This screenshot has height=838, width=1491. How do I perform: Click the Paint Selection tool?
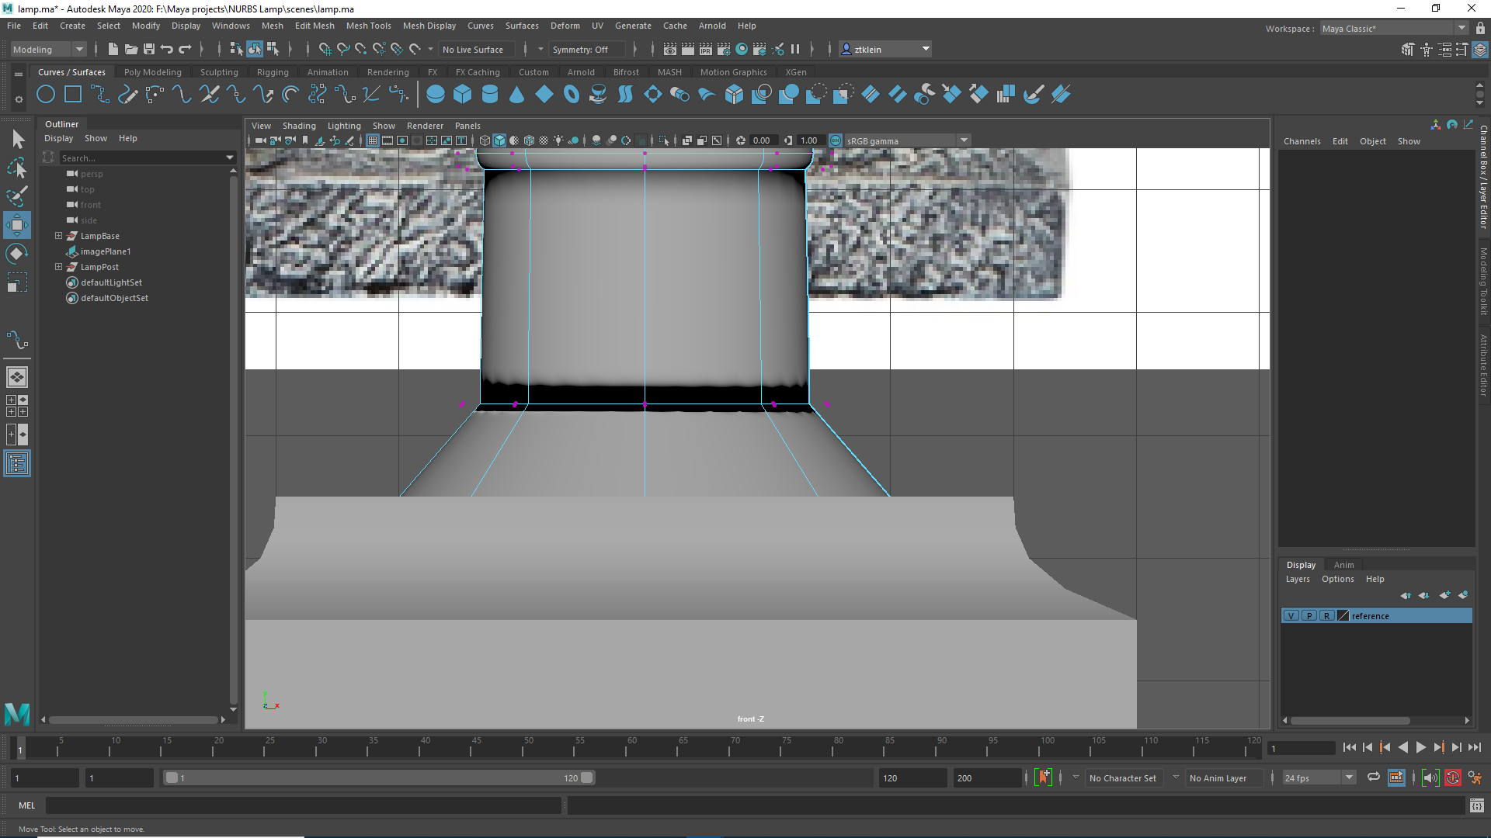click(x=17, y=196)
